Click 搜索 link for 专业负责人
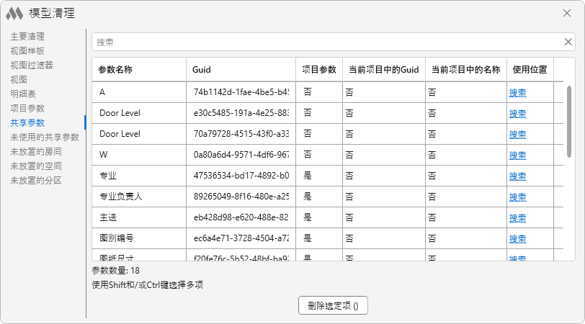The height and width of the screenshot is (324, 585). (x=517, y=197)
